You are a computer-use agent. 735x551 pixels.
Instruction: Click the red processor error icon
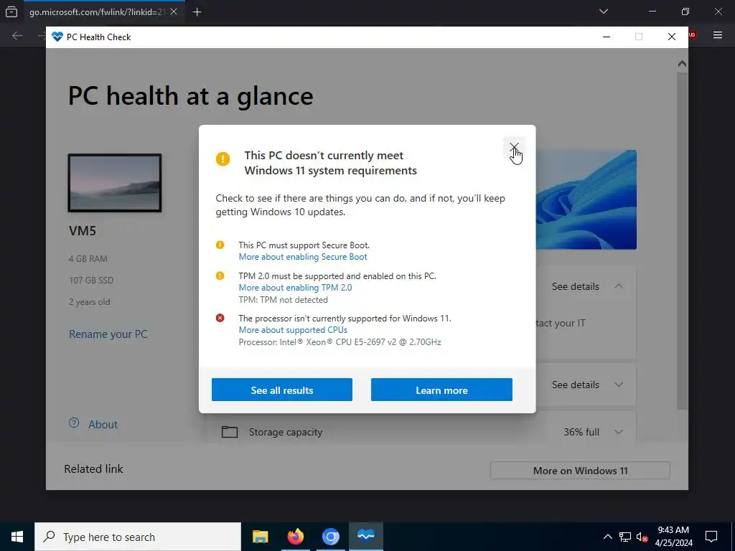click(x=220, y=318)
